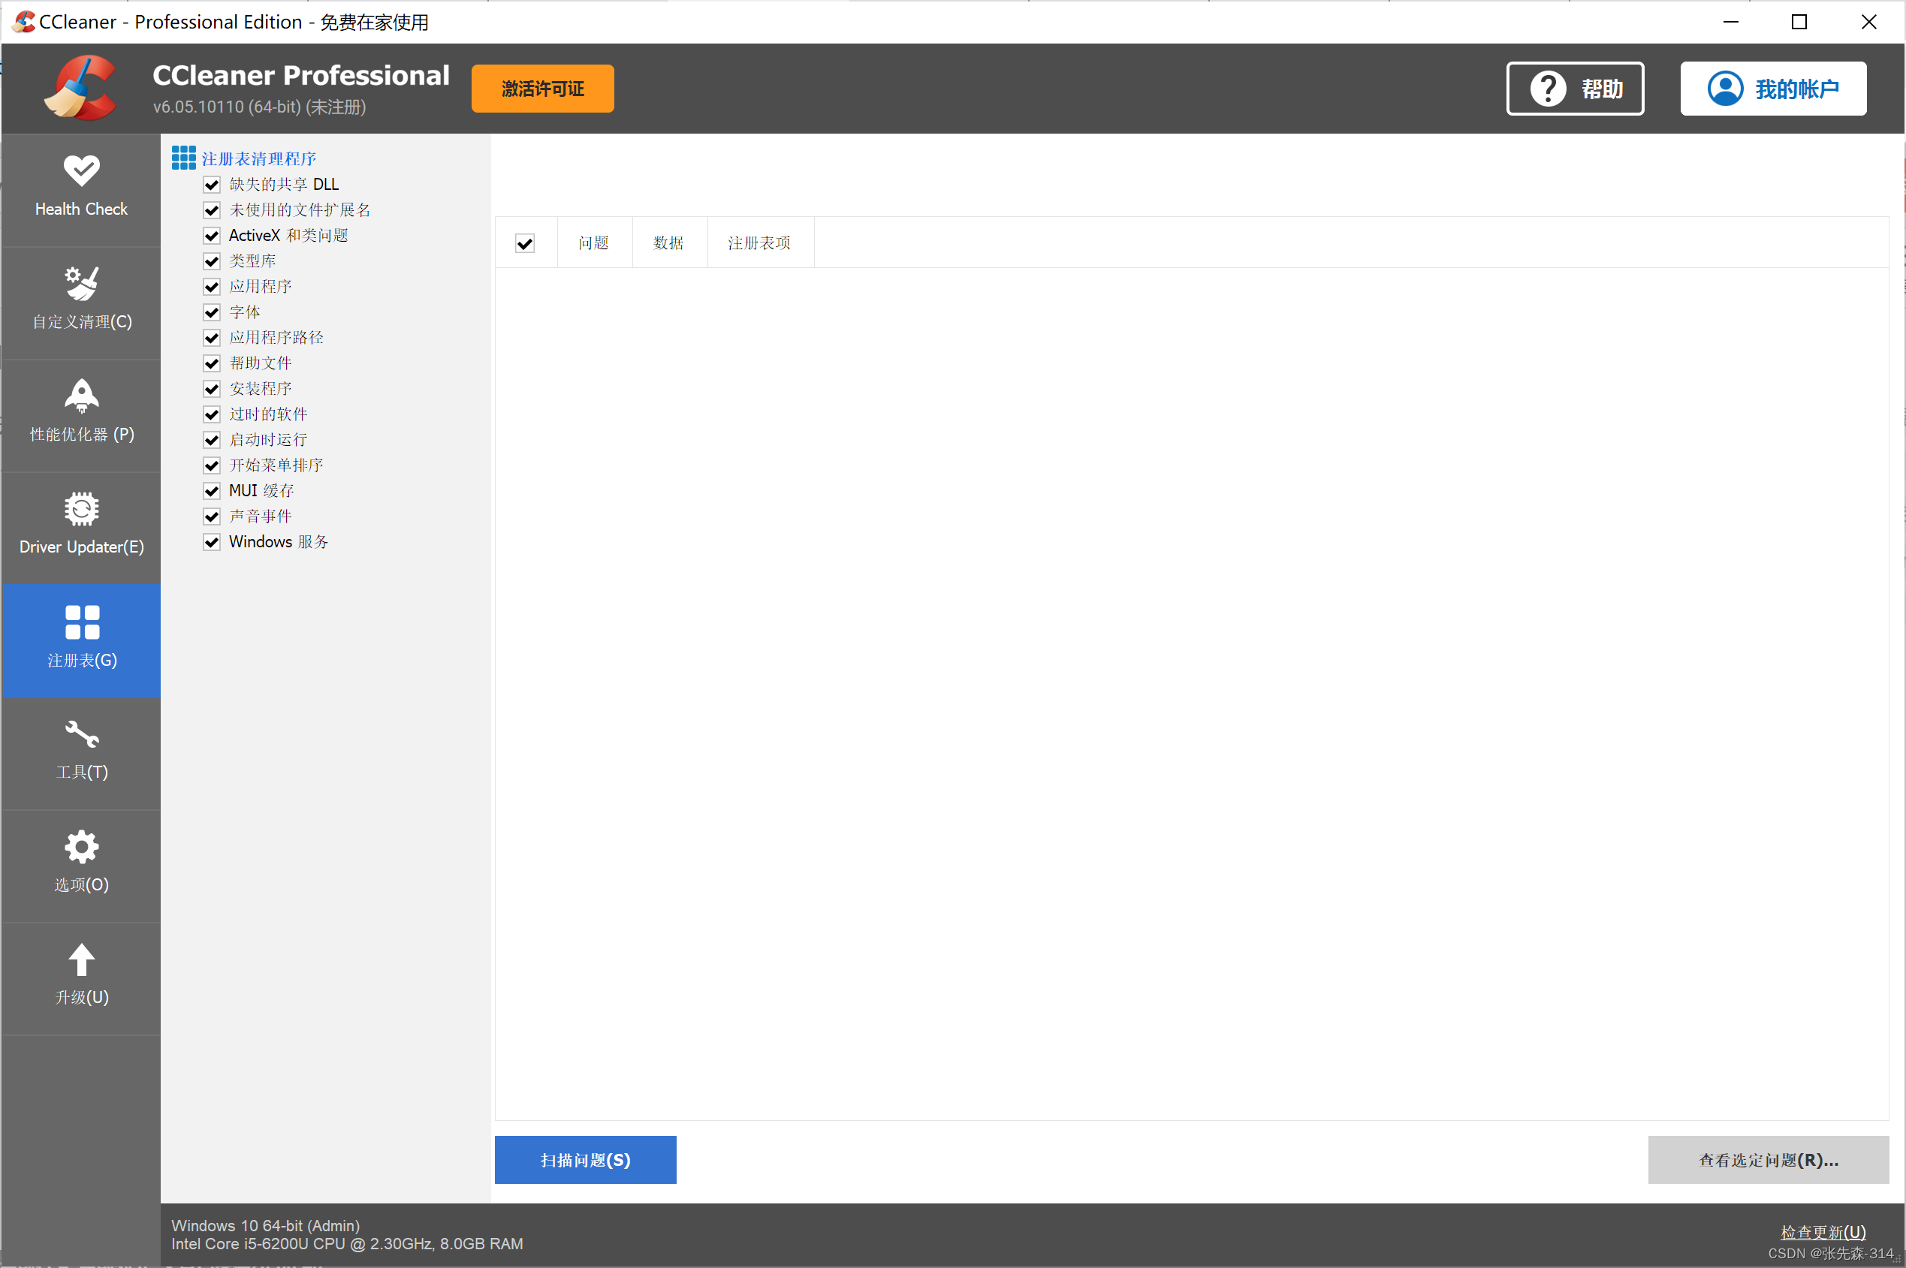Open the Driver Updater chip icon
1906x1268 pixels.
[x=82, y=510]
